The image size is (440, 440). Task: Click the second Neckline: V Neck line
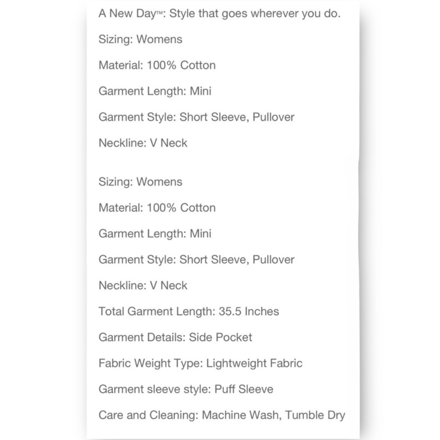143,286
